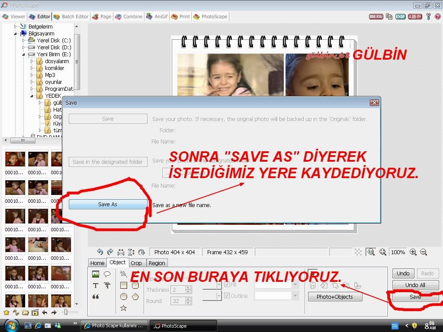Toggle the Fill checkbox

point(227,284)
